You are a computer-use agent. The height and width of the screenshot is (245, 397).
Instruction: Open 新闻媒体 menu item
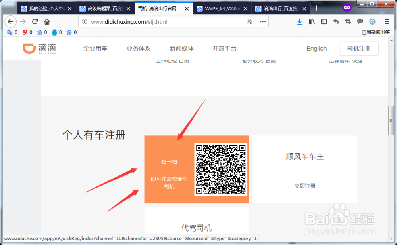click(181, 49)
